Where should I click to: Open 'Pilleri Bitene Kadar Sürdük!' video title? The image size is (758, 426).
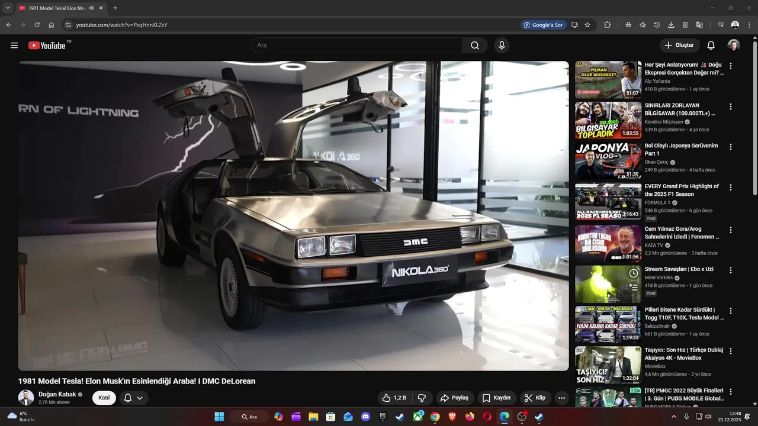pyautogui.click(x=684, y=314)
